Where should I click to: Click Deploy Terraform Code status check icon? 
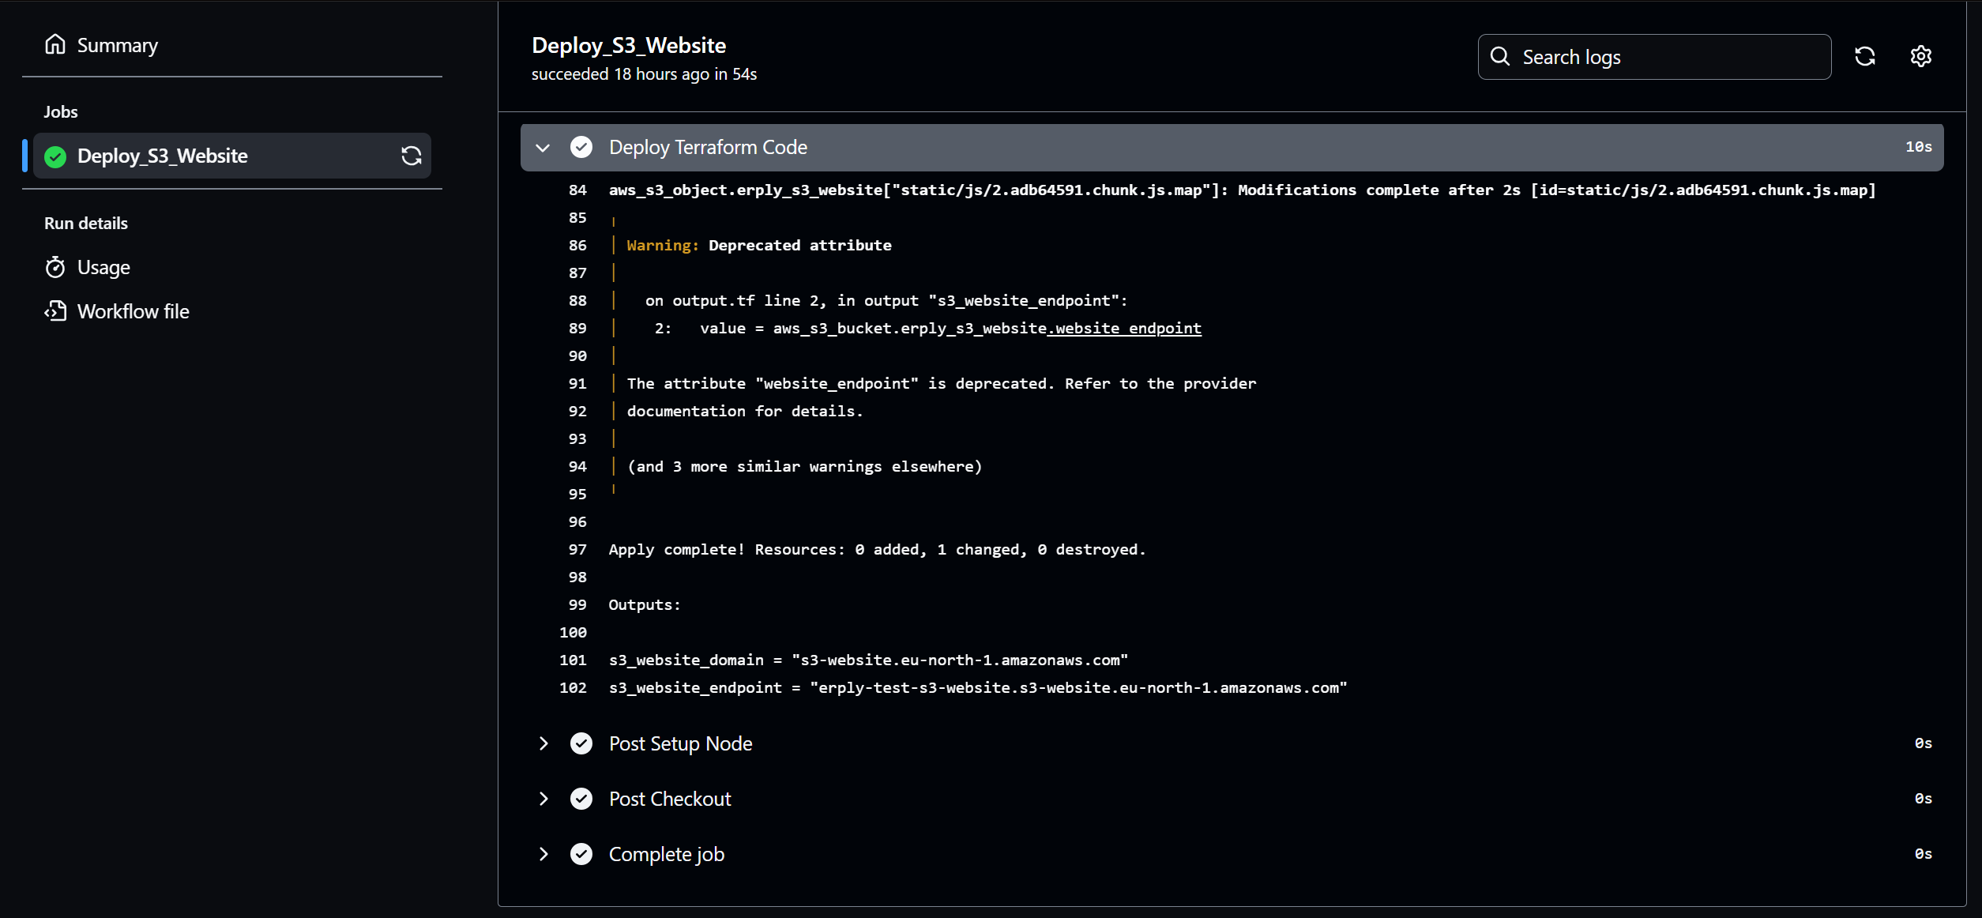coord(581,147)
